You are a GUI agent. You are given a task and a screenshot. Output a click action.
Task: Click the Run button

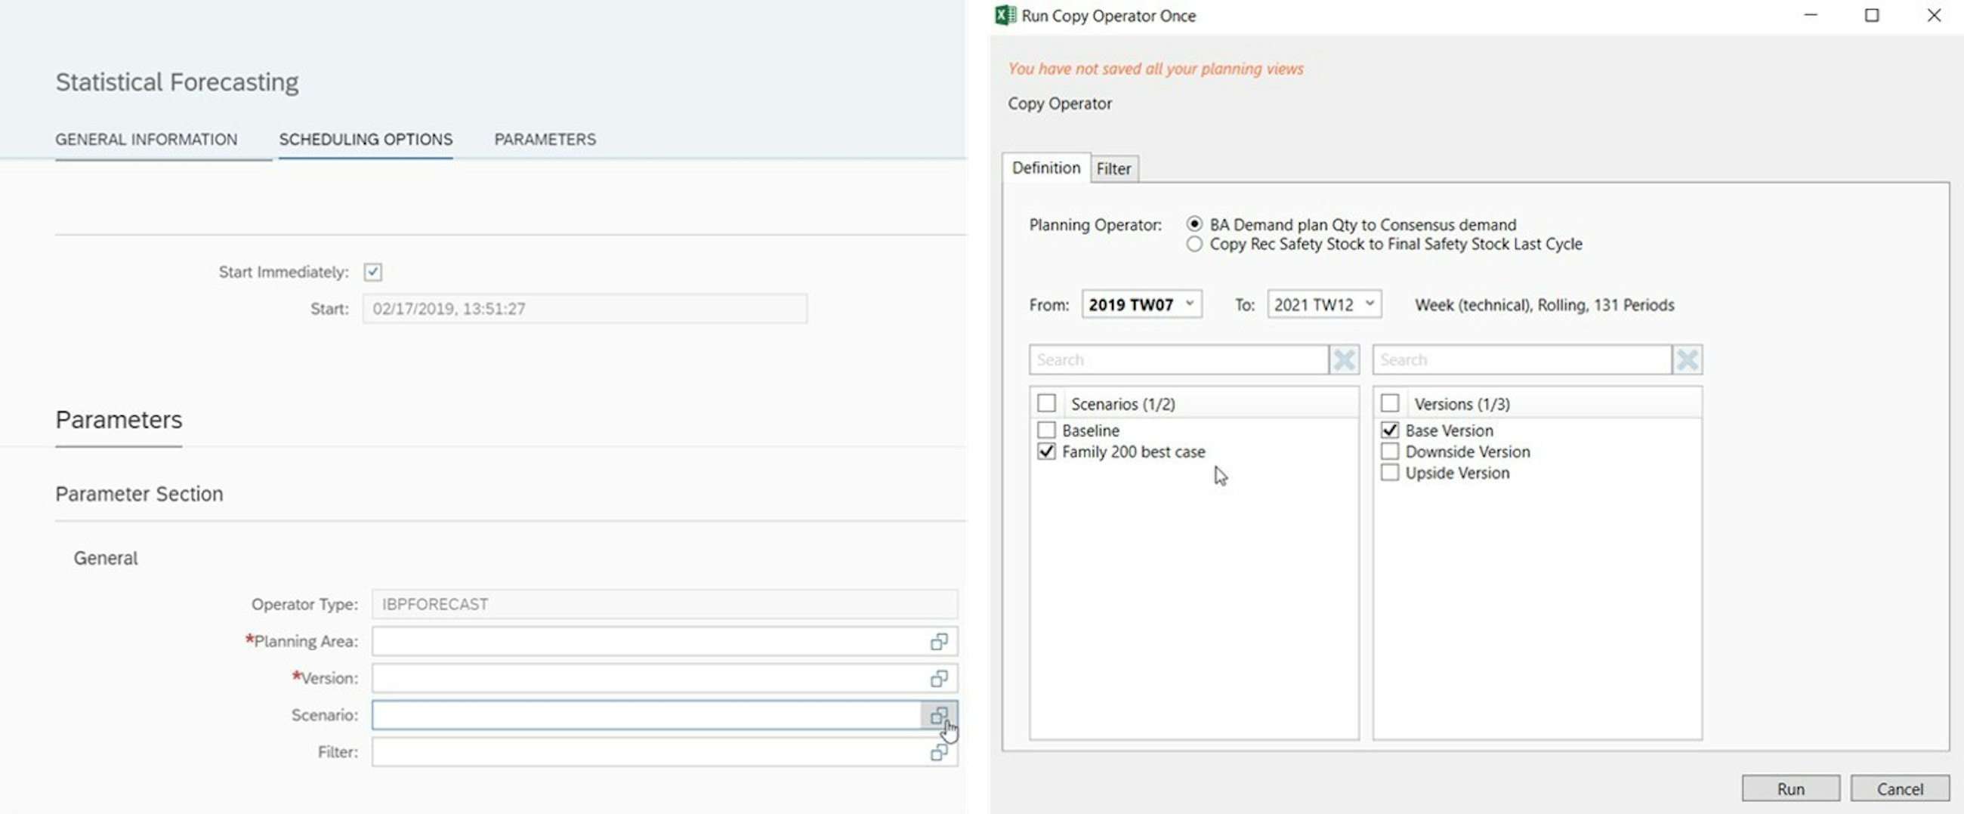pyautogui.click(x=1790, y=788)
